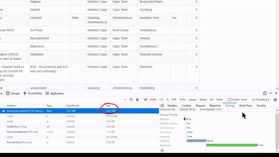Filter requests by Images
The height and width of the screenshot is (157, 279).
[193, 99]
